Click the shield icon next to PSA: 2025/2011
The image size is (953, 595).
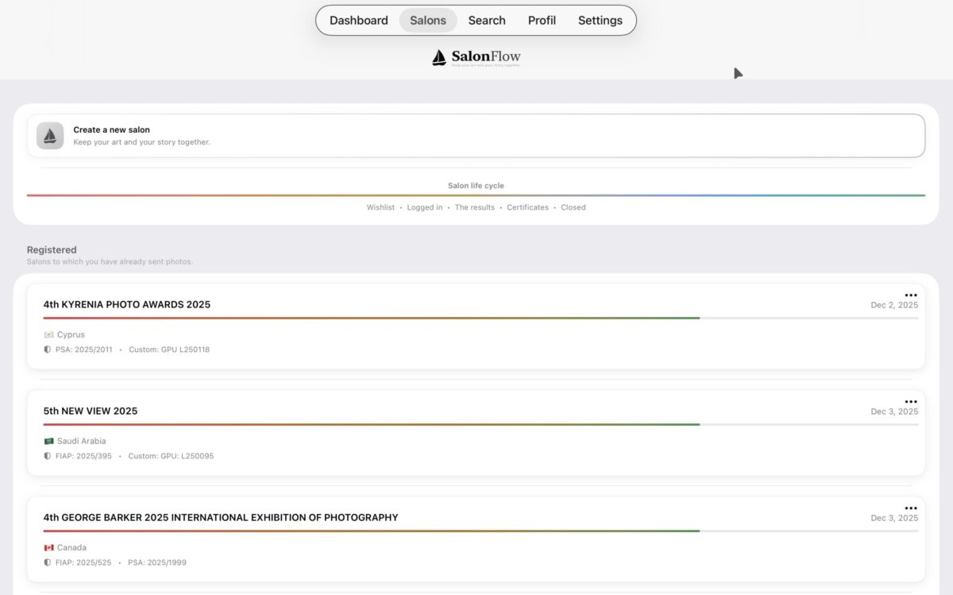tap(48, 350)
